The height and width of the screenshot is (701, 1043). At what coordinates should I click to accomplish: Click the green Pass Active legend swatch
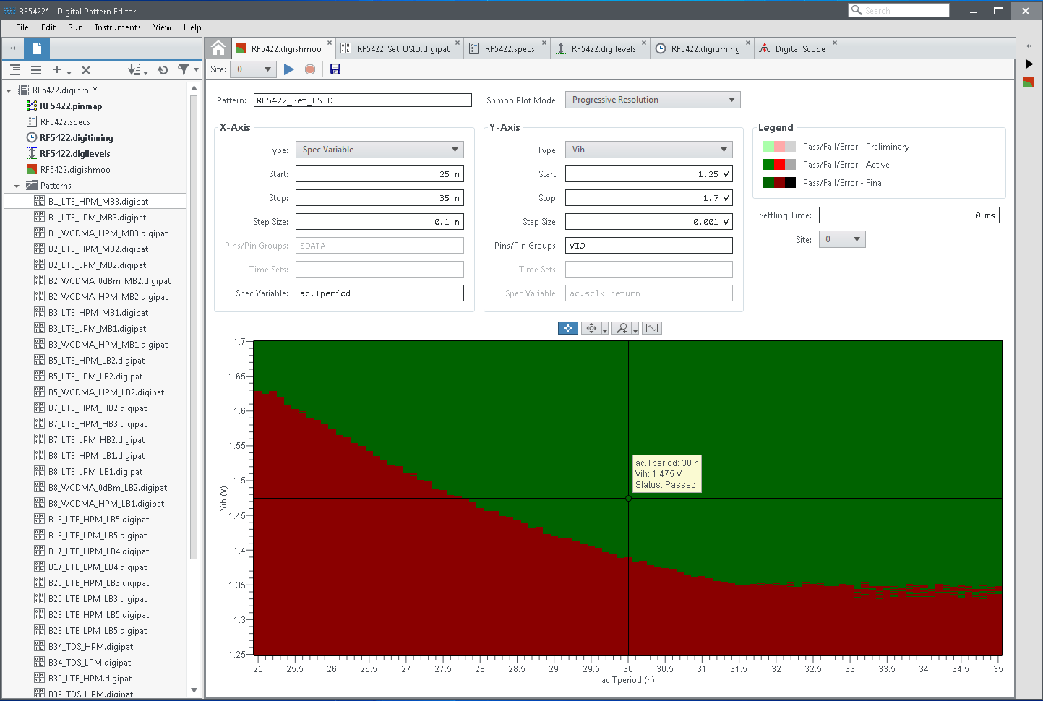(768, 165)
